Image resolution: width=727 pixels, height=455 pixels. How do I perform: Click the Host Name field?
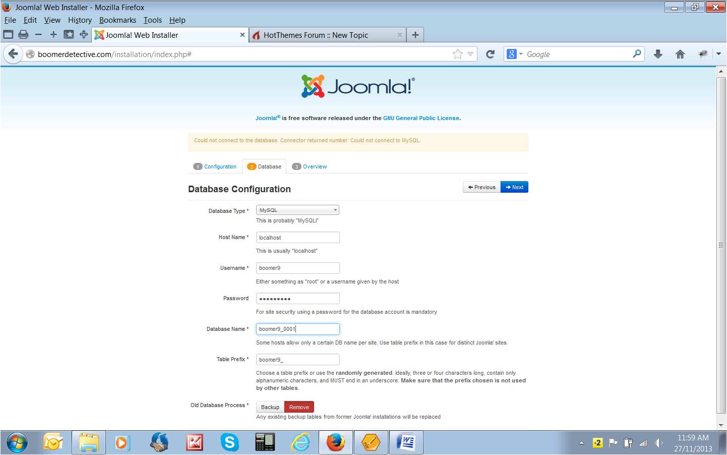297,238
